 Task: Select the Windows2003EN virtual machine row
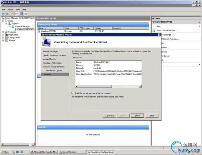pyautogui.click(x=93, y=31)
